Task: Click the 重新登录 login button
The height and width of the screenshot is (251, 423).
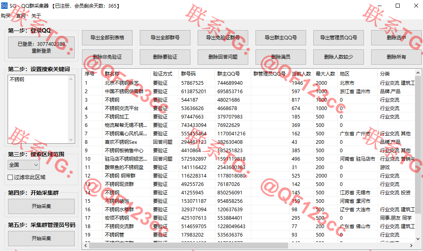Action: tap(41, 47)
